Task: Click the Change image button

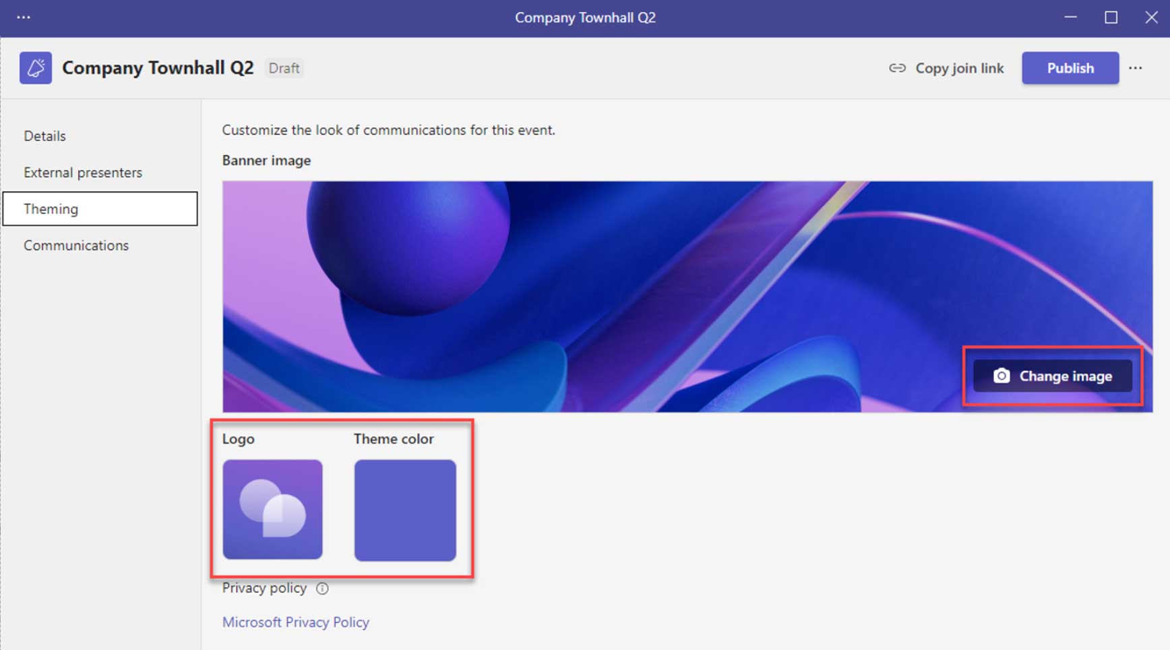Action: click(x=1053, y=376)
